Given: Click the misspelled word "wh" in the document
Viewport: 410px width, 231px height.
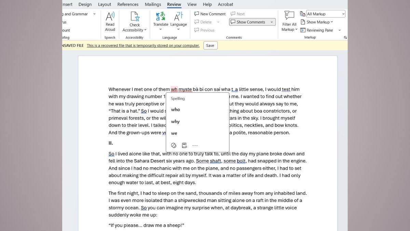Looking at the screenshot, I should click(174, 89).
